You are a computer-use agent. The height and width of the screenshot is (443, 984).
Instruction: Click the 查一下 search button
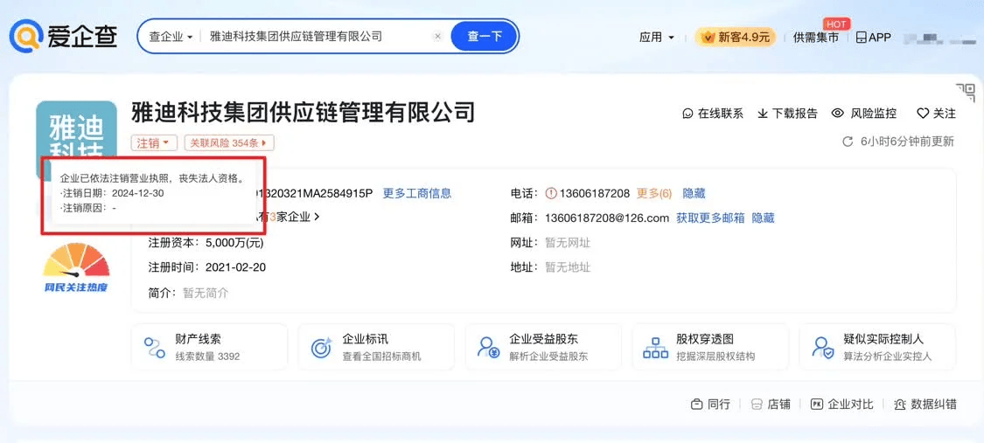[485, 37]
